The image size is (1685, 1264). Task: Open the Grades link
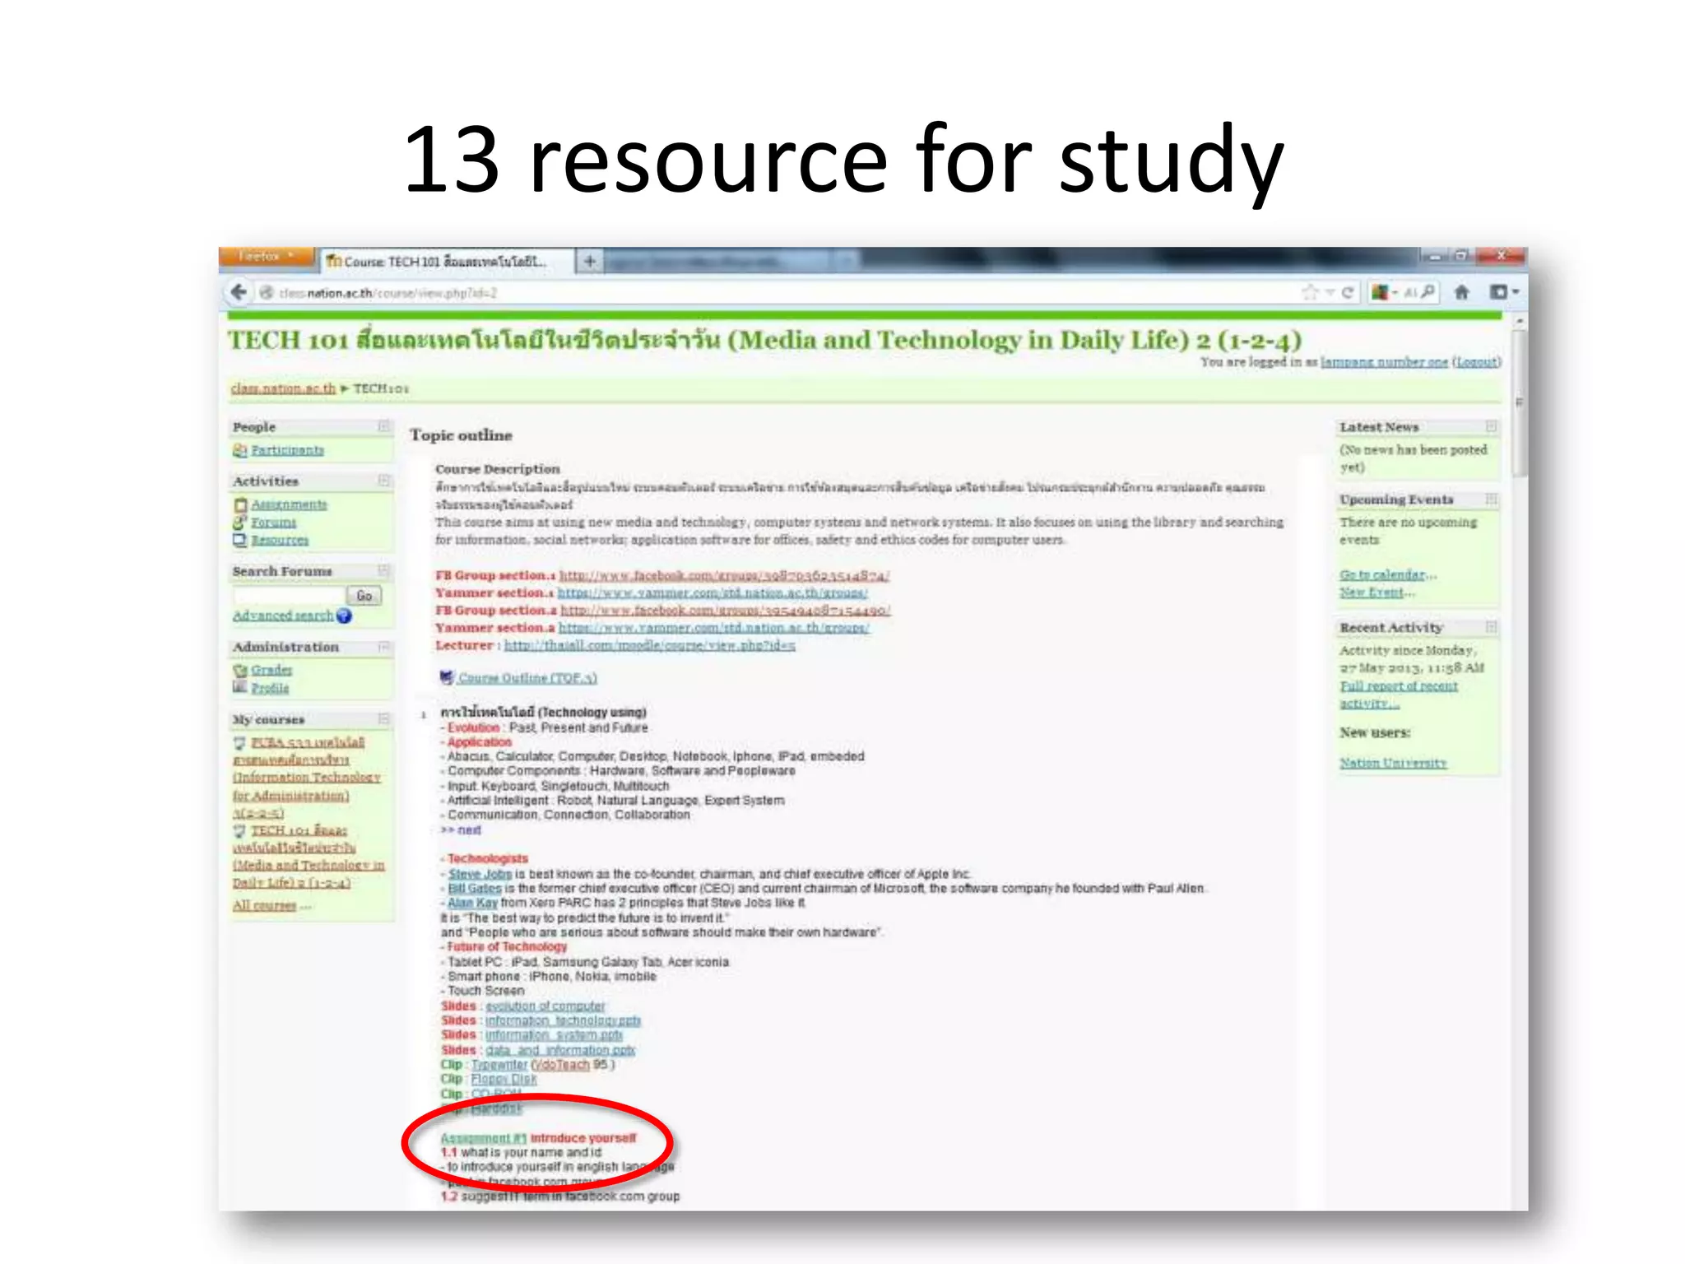click(272, 670)
